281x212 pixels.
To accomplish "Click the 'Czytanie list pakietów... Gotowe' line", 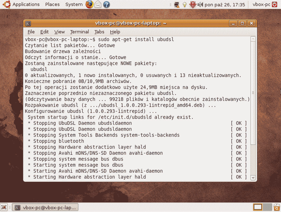I will [70, 45].
